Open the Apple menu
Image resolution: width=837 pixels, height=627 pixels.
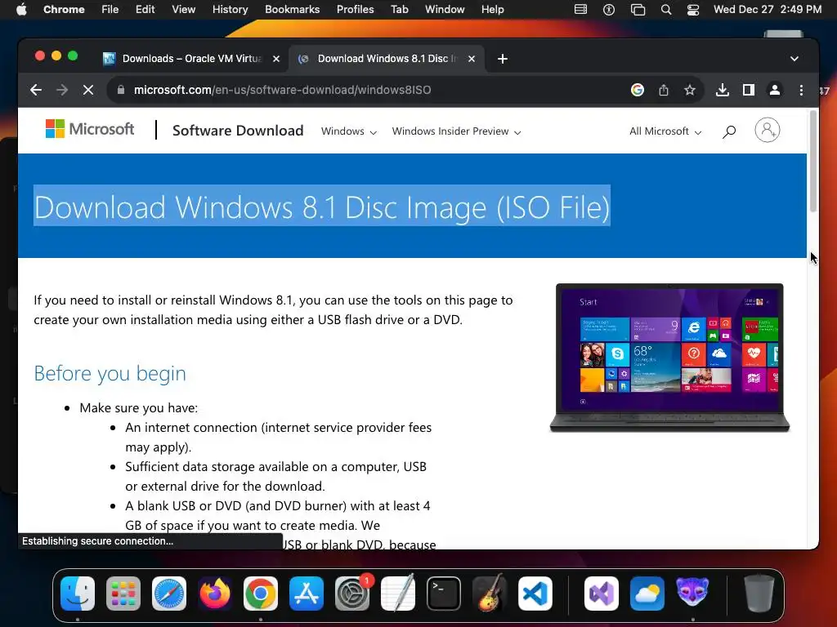click(21, 9)
